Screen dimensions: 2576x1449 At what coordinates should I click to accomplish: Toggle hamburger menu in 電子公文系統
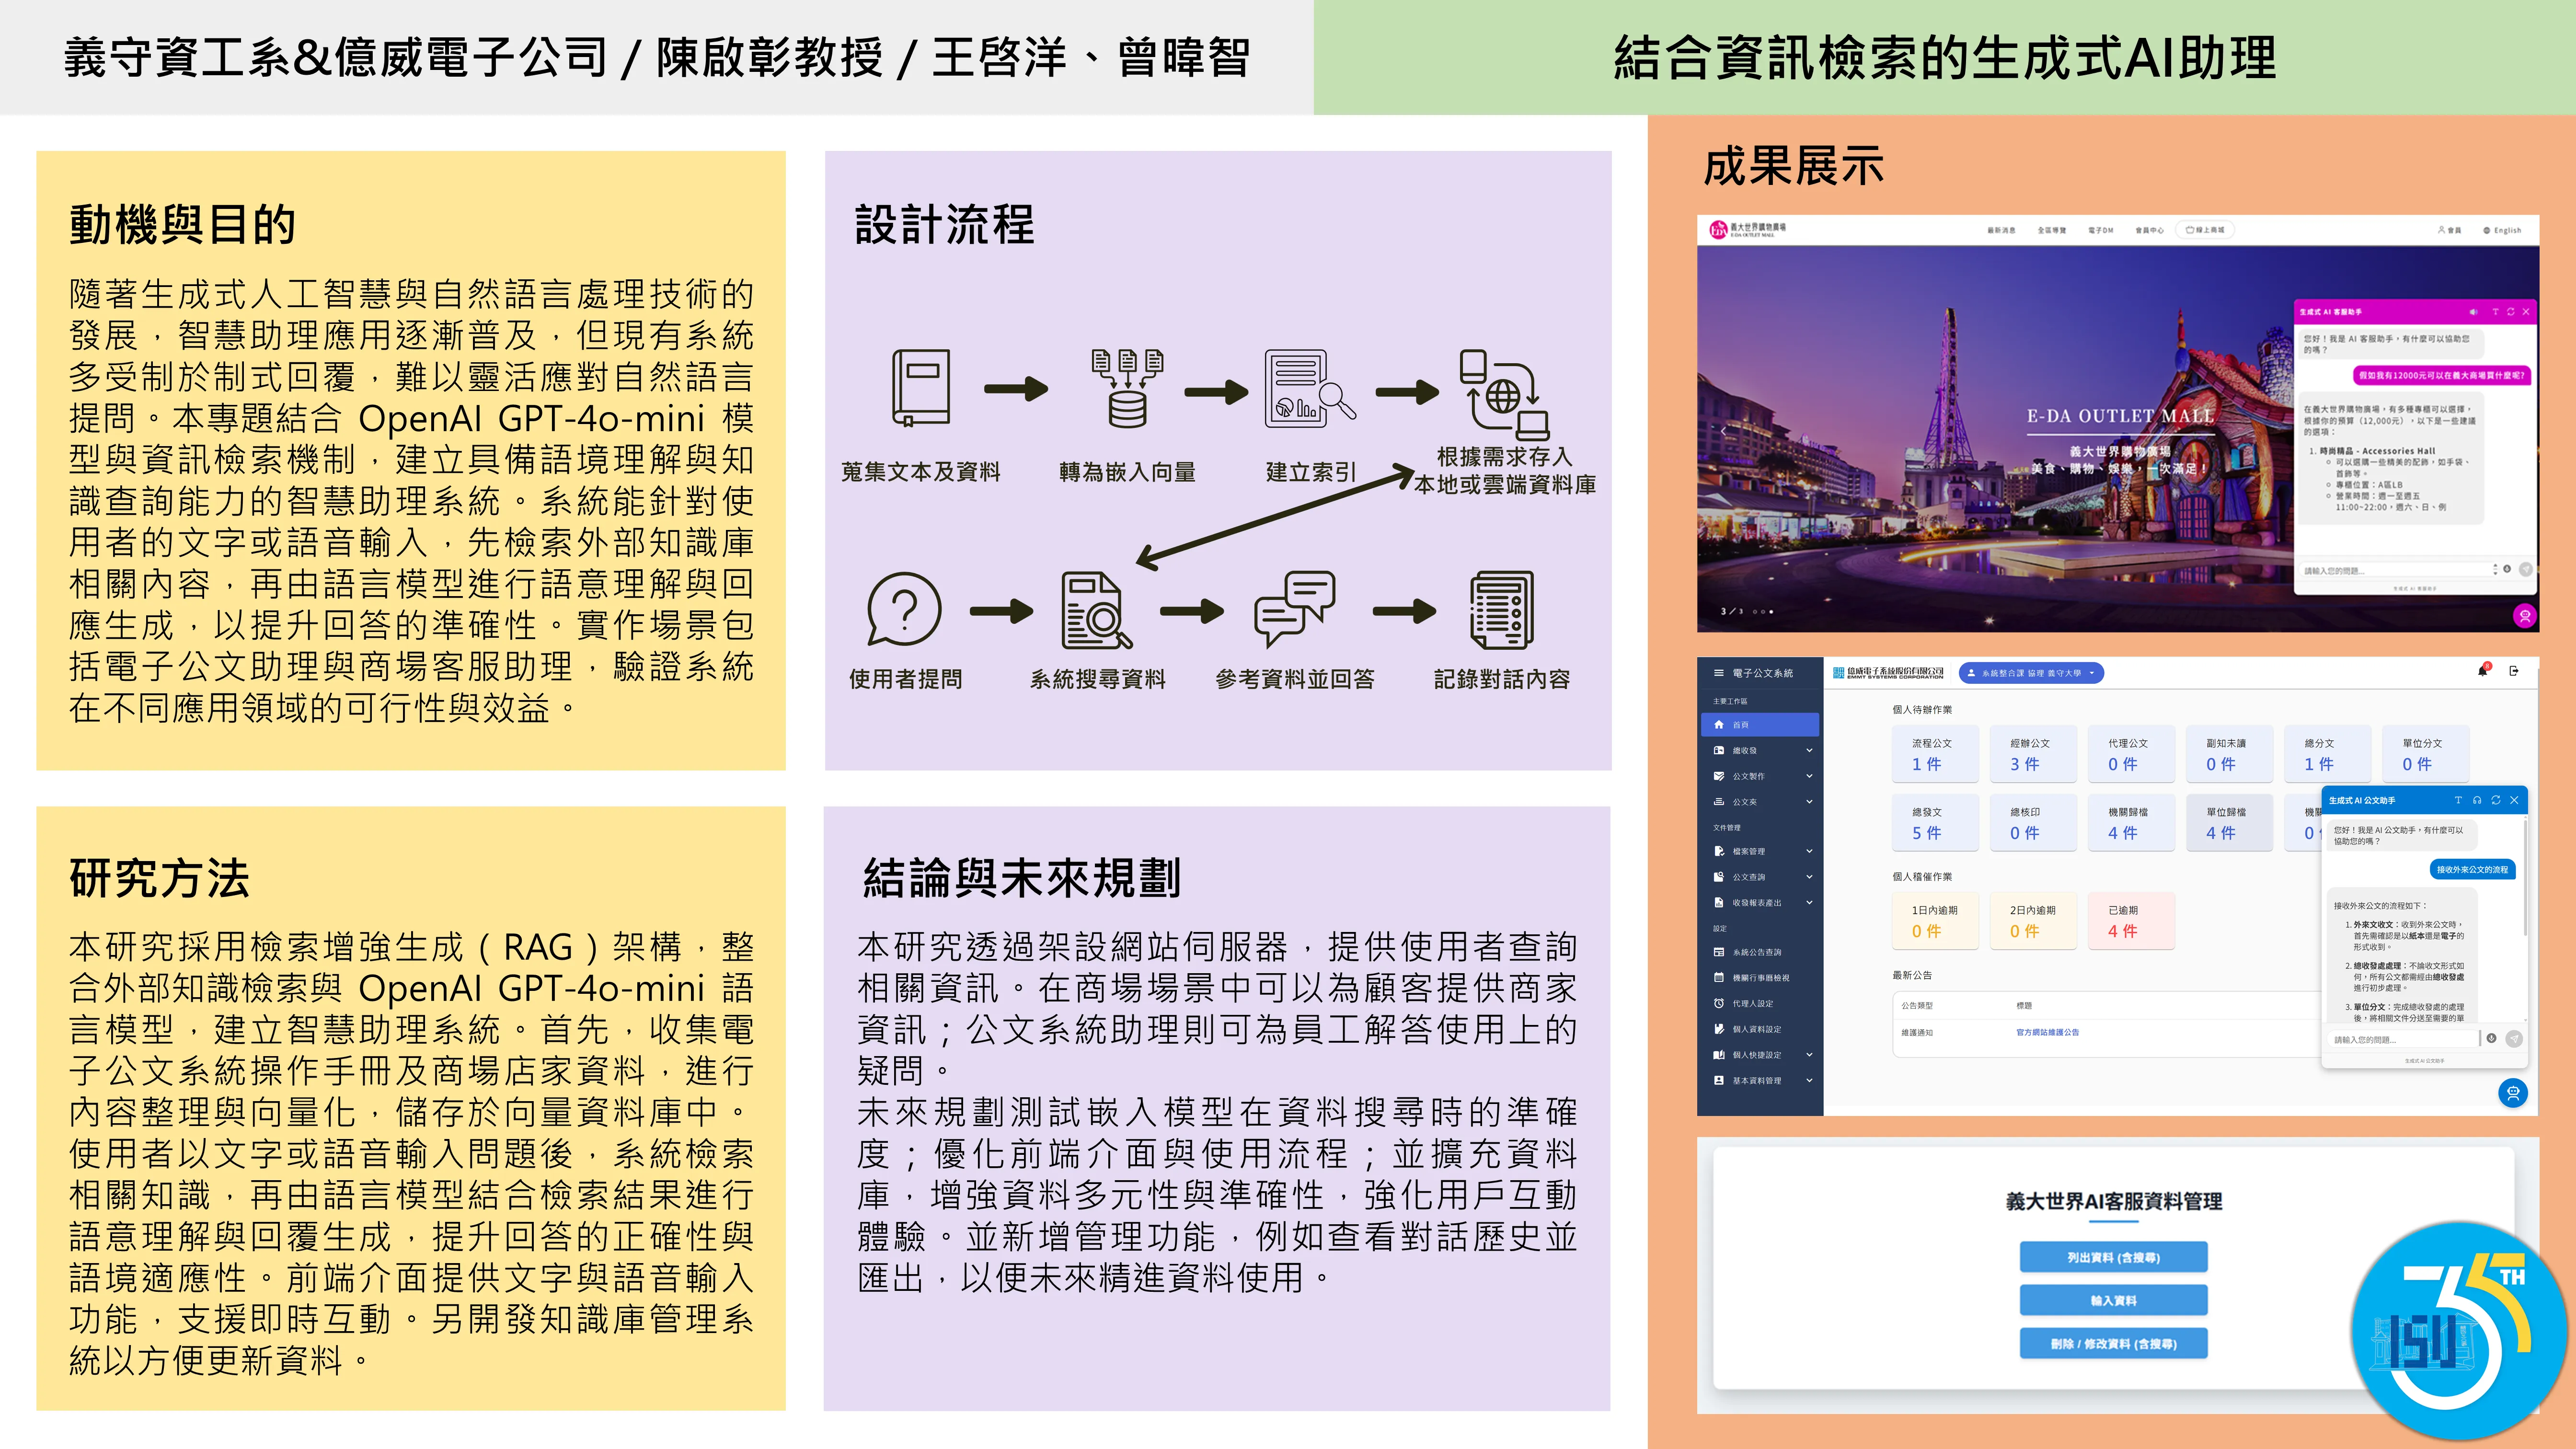pos(1718,673)
